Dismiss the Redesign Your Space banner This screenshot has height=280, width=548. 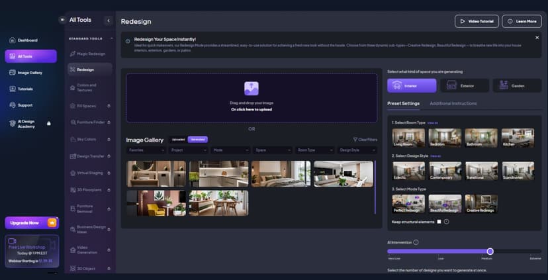(x=537, y=38)
